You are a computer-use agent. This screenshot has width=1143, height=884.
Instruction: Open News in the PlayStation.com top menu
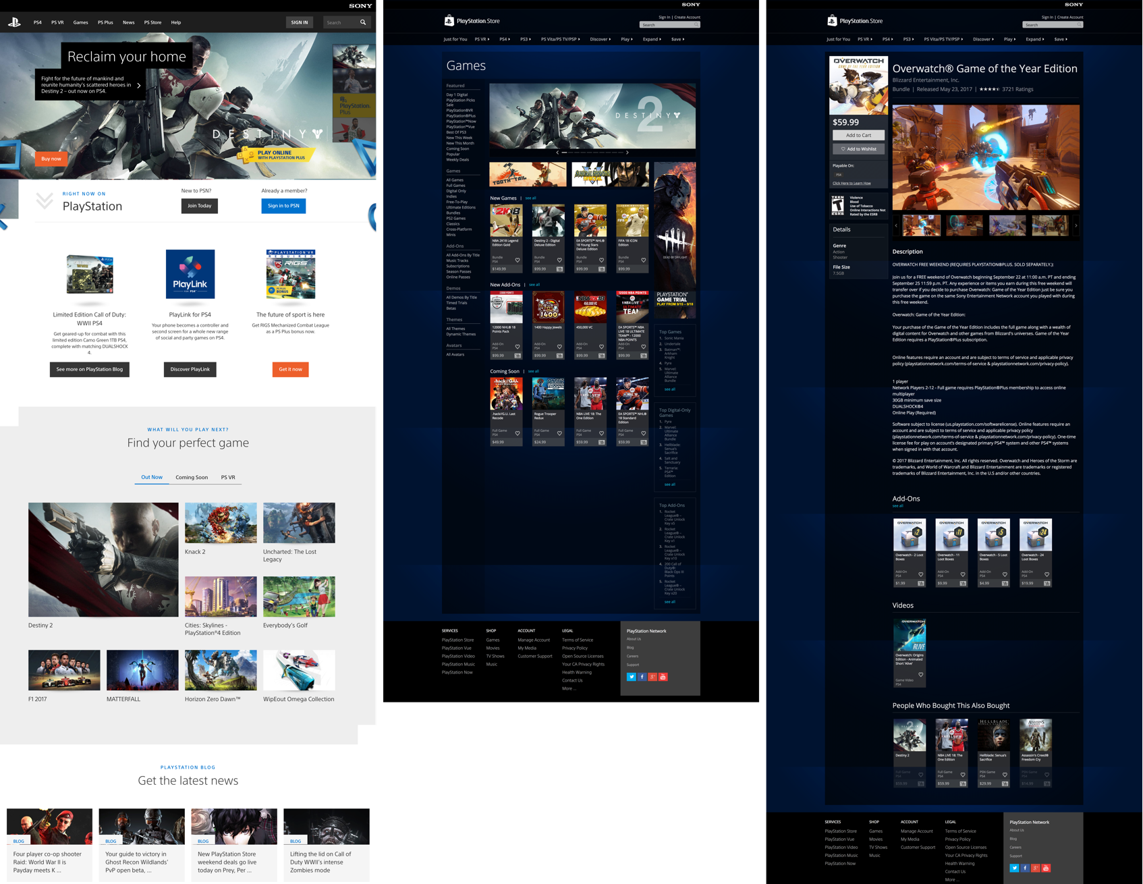[128, 22]
